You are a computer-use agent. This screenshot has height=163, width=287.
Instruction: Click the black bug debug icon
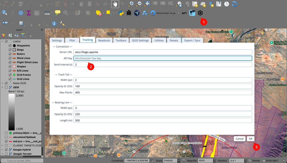coord(129,13)
